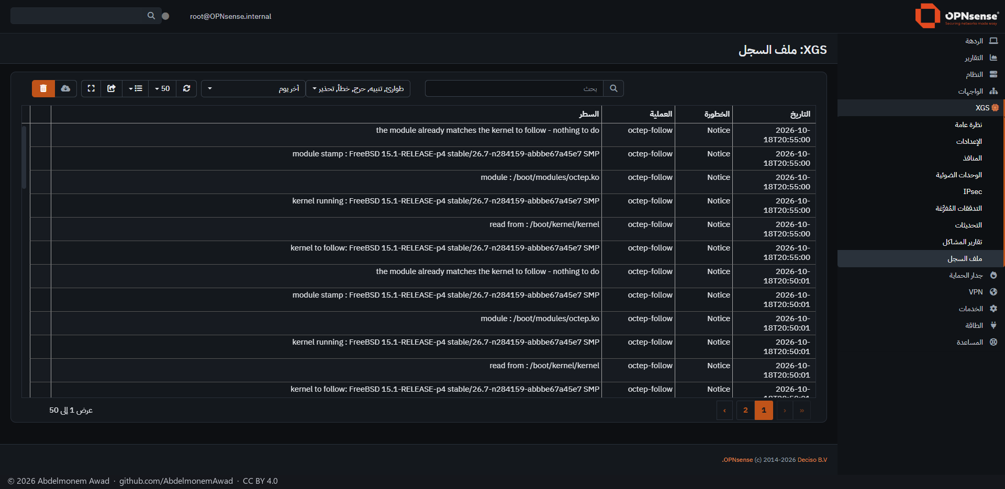Download the log via the cloud icon
The width and height of the screenshot is (1005, 489).
click(65, 88)
